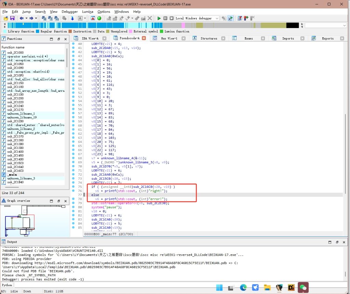
Task: Close the Functions panel
Action: point(65,39)
